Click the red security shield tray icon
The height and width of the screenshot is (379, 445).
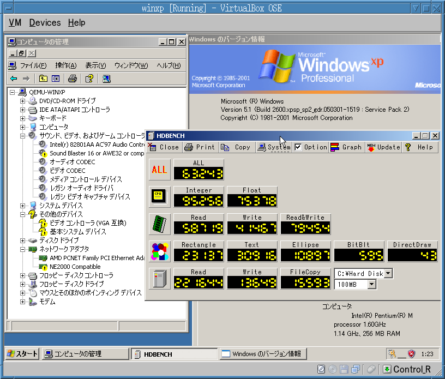tap(411, 354)
